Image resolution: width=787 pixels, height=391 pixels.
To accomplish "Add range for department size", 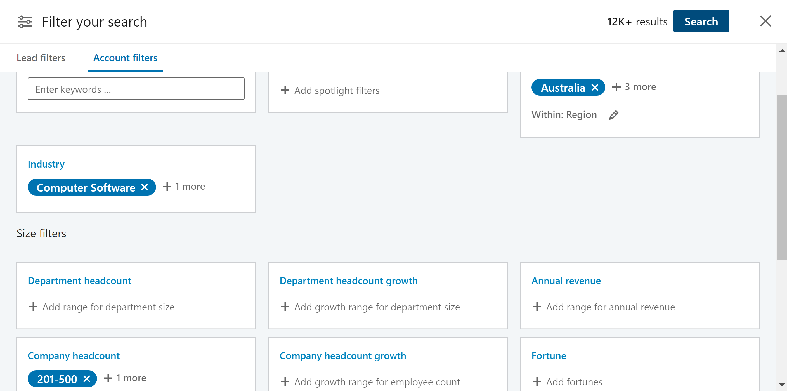I will point(102,307).
